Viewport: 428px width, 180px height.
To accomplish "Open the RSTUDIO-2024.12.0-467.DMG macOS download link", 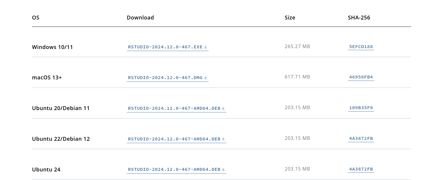I will [165, 78].
